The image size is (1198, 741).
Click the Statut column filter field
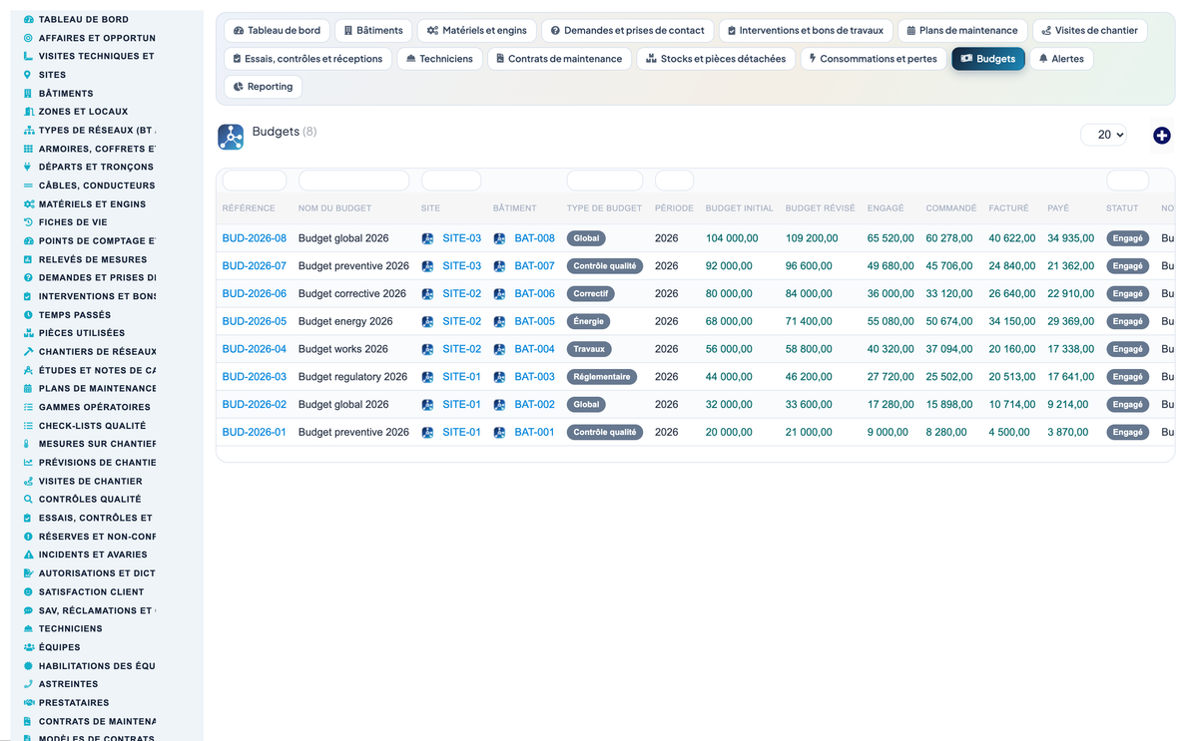(x=1127, y=181)
